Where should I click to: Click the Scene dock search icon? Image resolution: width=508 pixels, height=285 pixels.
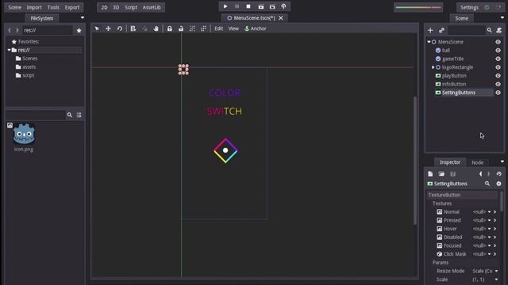tap(489, 30)
